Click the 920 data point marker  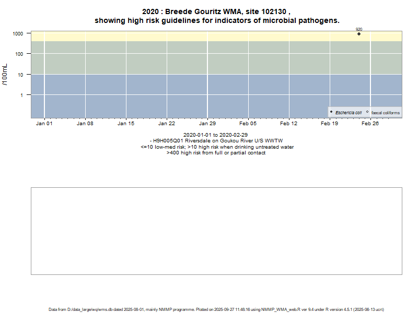click(359, 34)
